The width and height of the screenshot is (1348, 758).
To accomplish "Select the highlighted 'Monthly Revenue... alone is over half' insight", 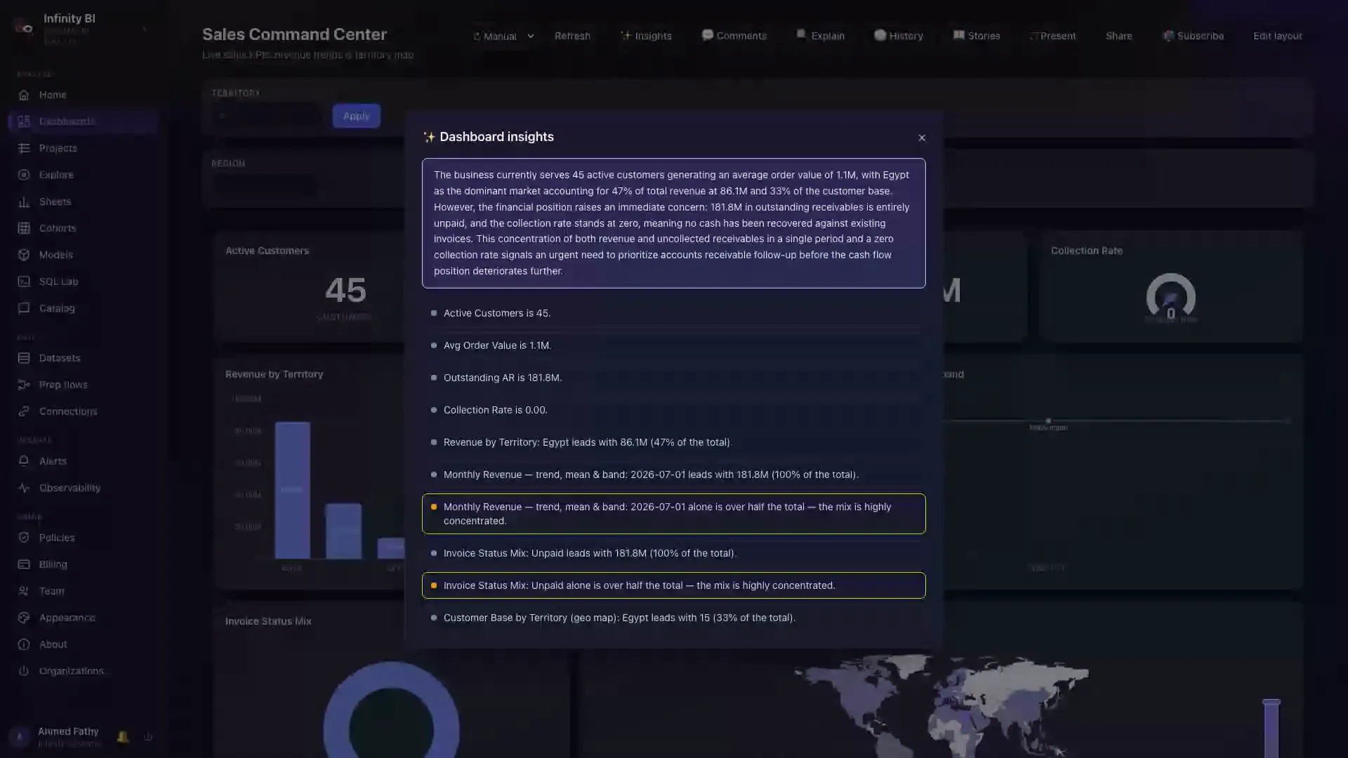I will pos(673,514).
